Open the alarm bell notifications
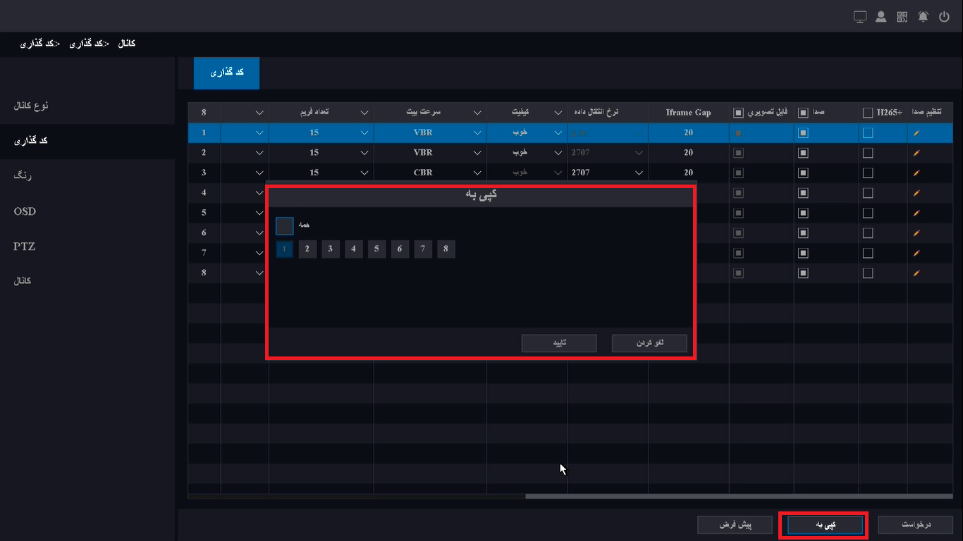 (924, 17)
